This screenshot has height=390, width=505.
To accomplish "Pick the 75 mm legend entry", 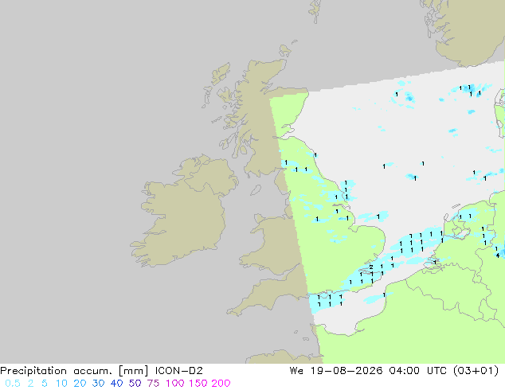I will pos(153,384).
